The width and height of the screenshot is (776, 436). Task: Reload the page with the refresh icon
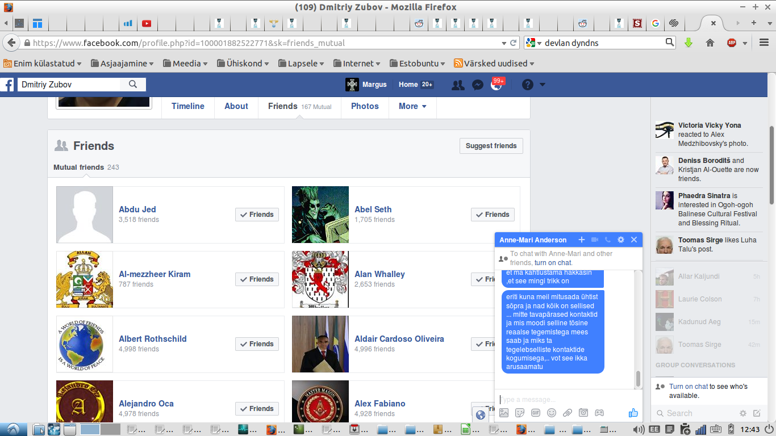[513, 43]
